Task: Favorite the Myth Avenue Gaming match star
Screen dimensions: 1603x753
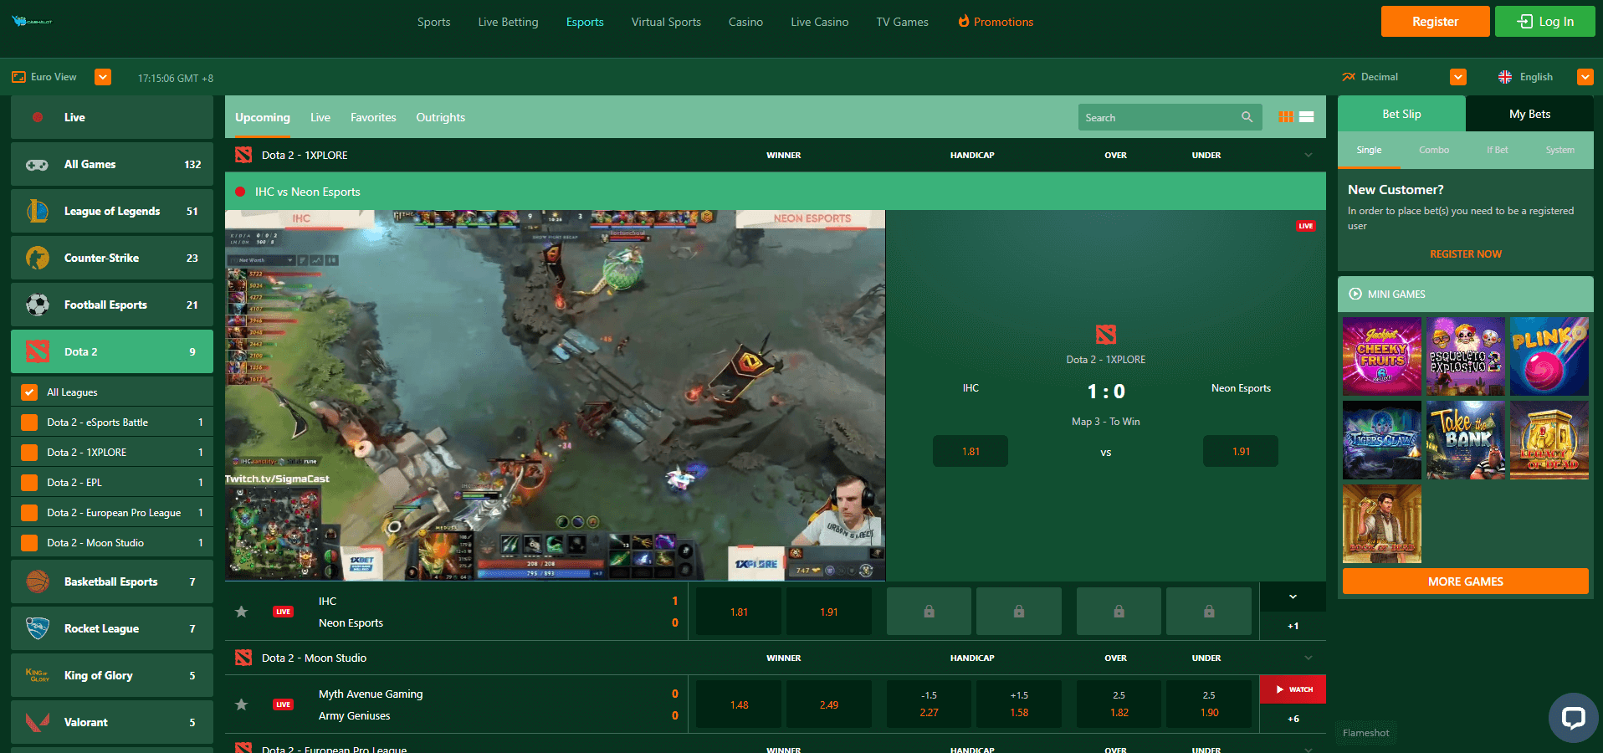Action: coord(241,704)
